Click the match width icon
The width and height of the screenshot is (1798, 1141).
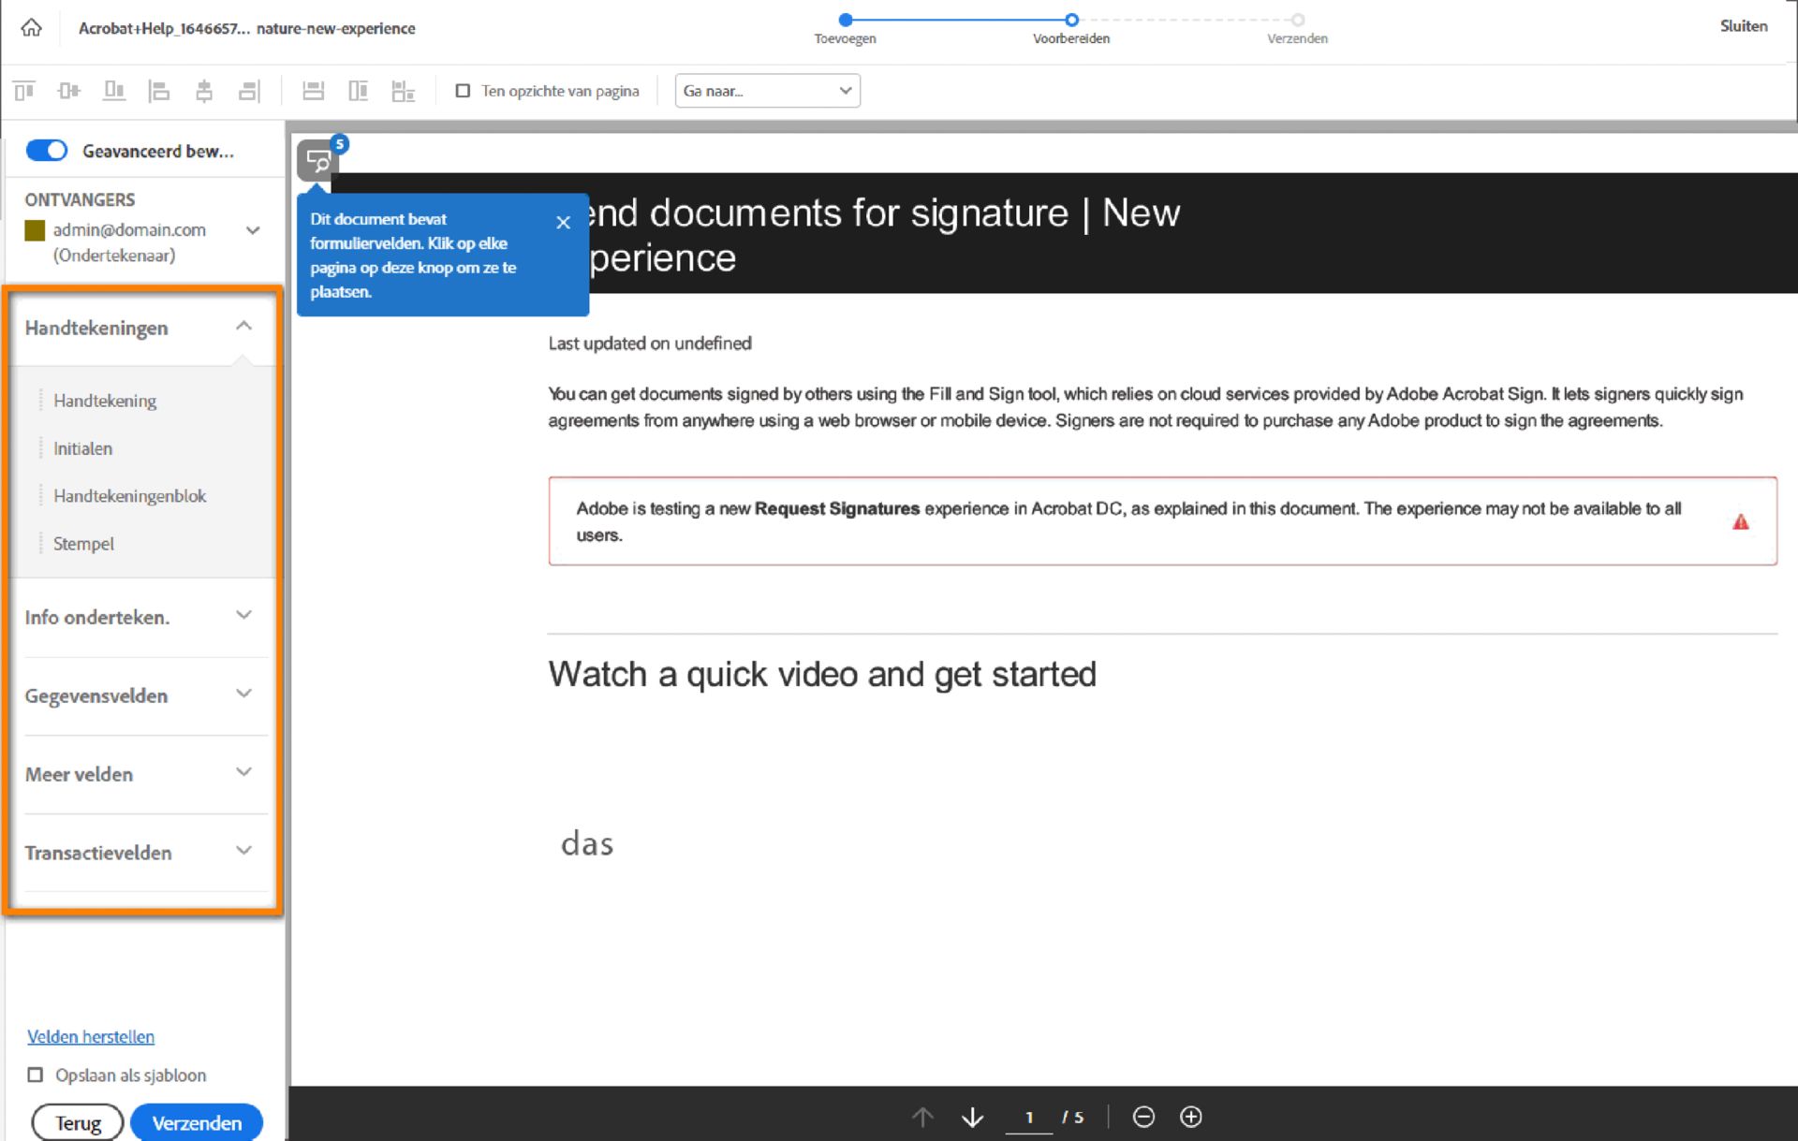[x=314, y=91]
